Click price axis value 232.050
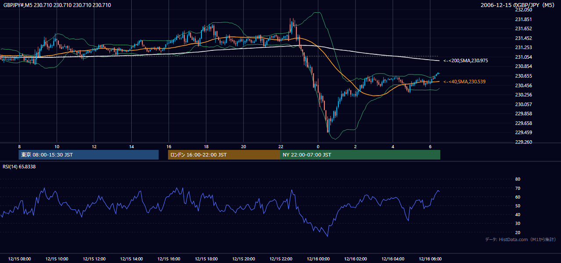This screenshot has height=263, width=561. pyautogui.click(x=524, y=10)
